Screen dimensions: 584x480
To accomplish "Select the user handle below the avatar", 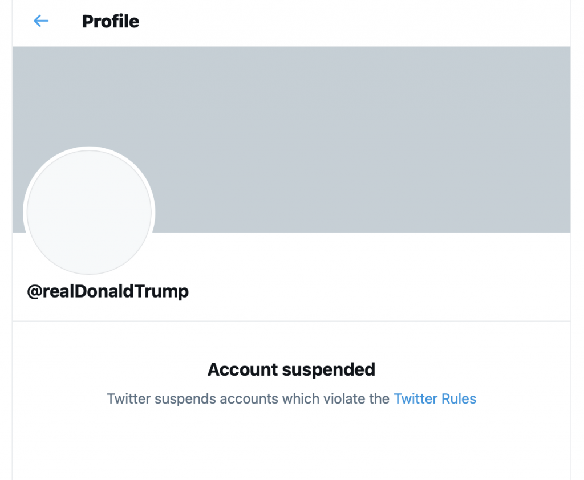I will coord(107,291).
